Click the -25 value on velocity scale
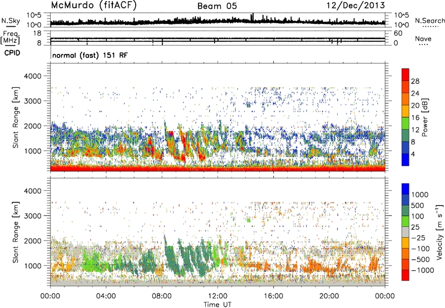Screen dimensions: 445x308 tap(419, 237)
